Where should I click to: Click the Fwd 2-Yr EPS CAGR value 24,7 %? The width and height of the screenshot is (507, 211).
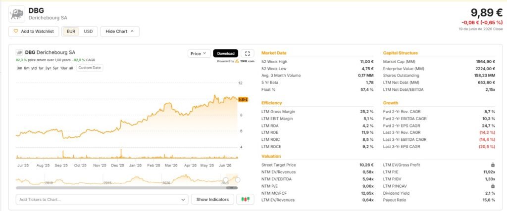point(489,126)
